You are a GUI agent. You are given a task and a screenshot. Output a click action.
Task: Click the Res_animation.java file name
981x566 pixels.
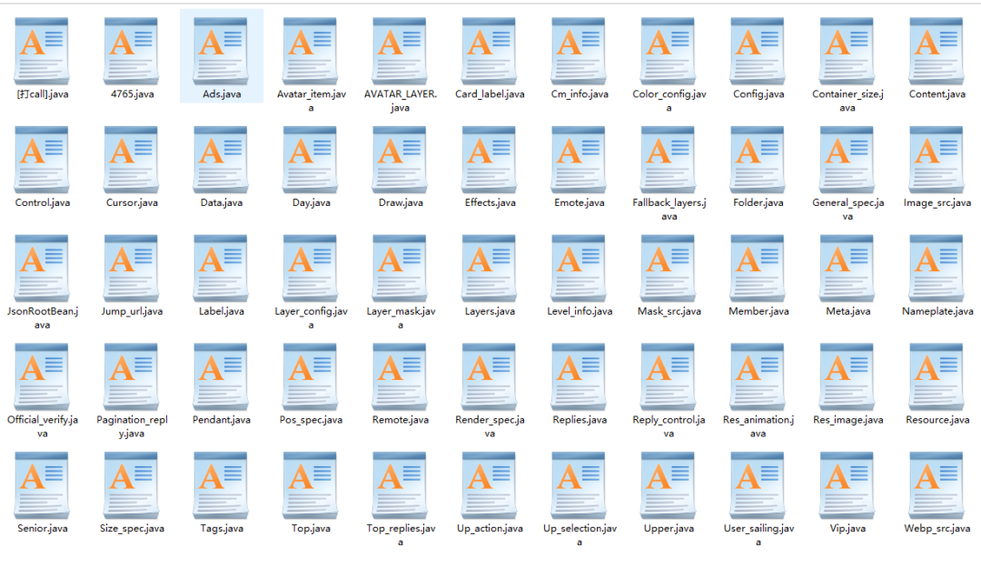coord(758,426)
